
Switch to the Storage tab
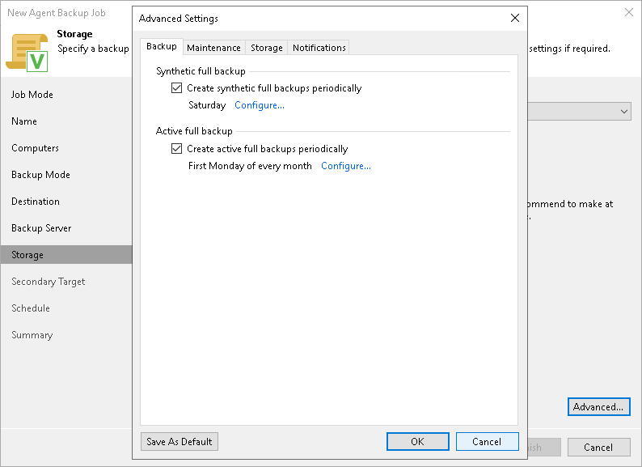267,48
